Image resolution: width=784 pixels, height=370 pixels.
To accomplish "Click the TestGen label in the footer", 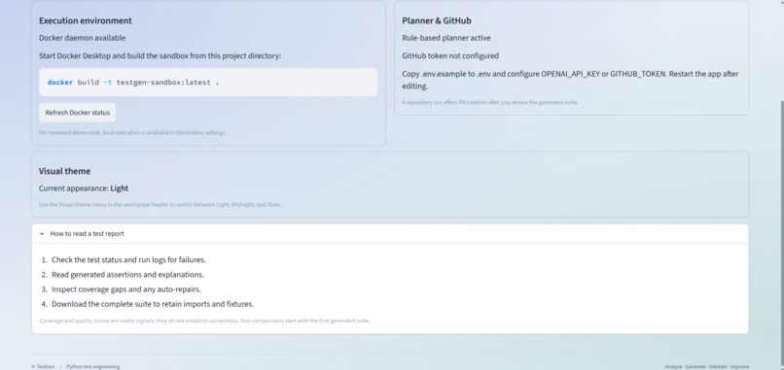I will pos(46,366).
